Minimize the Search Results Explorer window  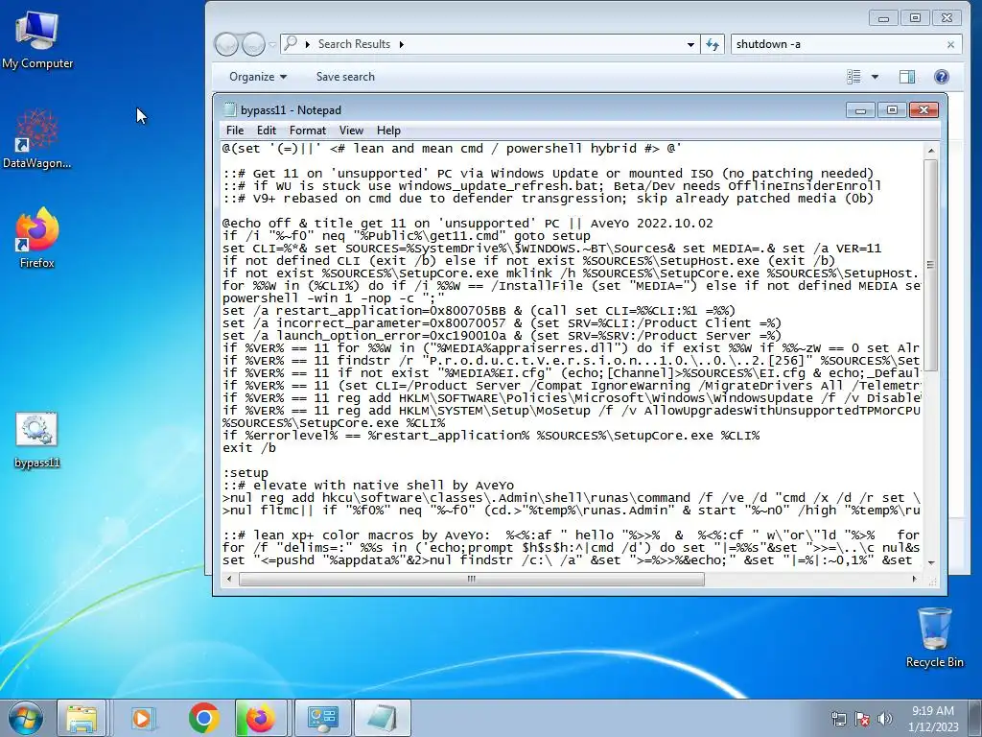pyautogui.click(x=883, y=18)
